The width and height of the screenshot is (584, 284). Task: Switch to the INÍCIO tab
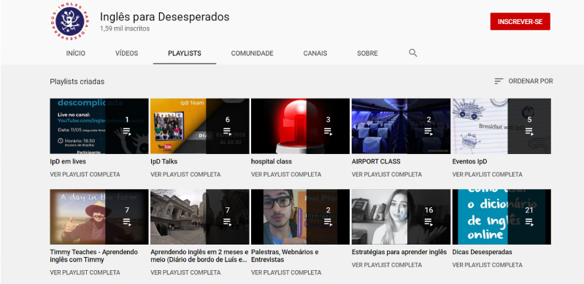point(76,53)
